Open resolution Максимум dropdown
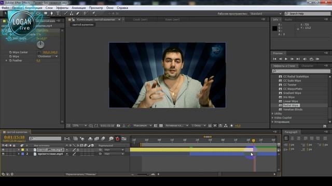Viewport: 332px width, 186px height. click(x=142, y=126)
